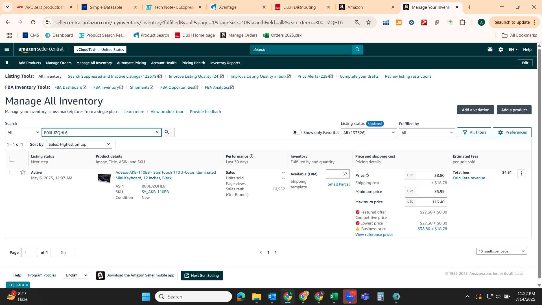Click the bookmark flag icon before Add Products
The image size is (542, 305).
pos(7,63)
